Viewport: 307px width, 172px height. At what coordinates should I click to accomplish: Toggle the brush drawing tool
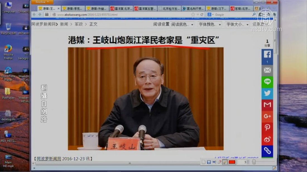click(225, 162)
